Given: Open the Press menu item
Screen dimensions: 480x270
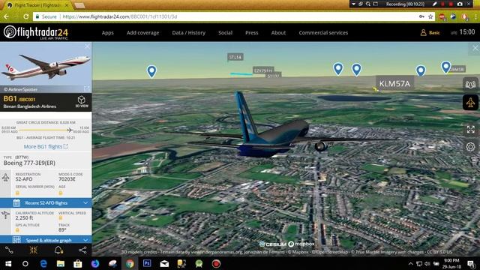Looking at the screenshot, I should (x=252, y=33).
